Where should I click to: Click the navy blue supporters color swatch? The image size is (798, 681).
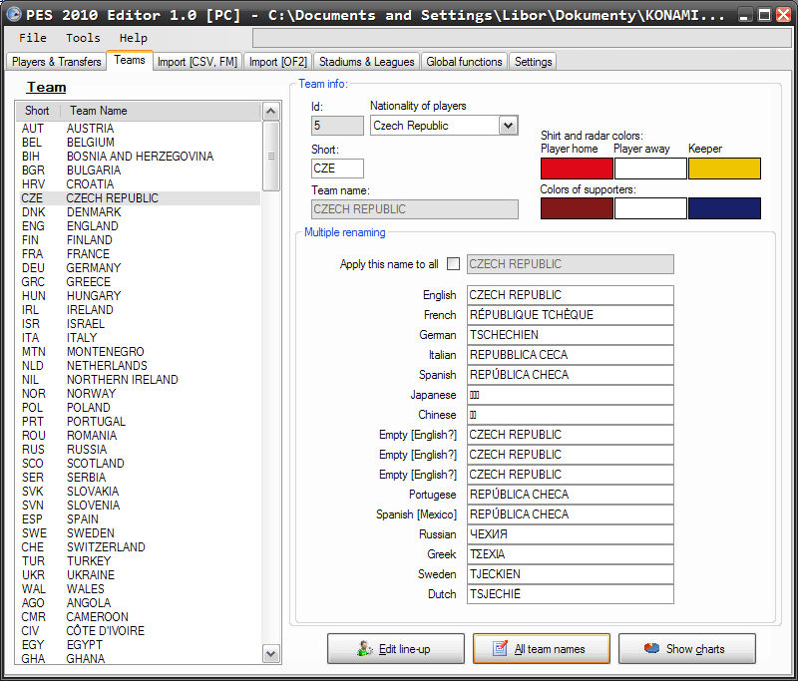click(724, 208)
